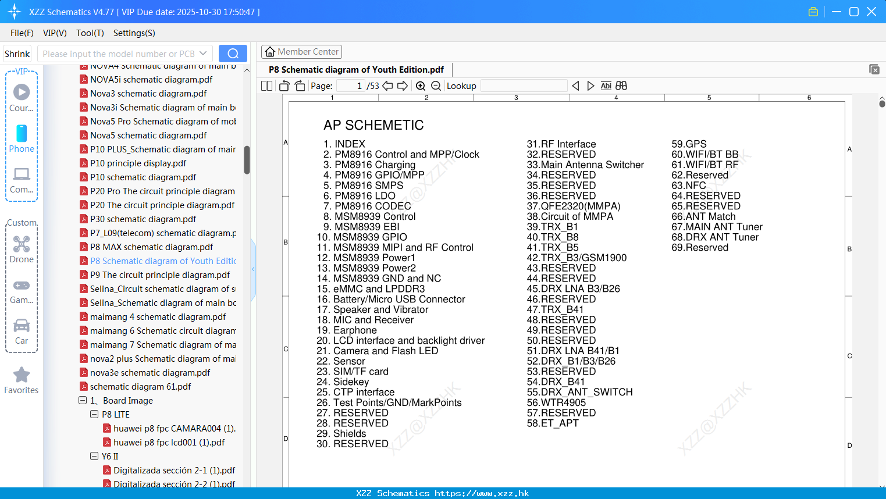Zoom in on the PDF
This screenshot has width=886, height=499.
421,86
